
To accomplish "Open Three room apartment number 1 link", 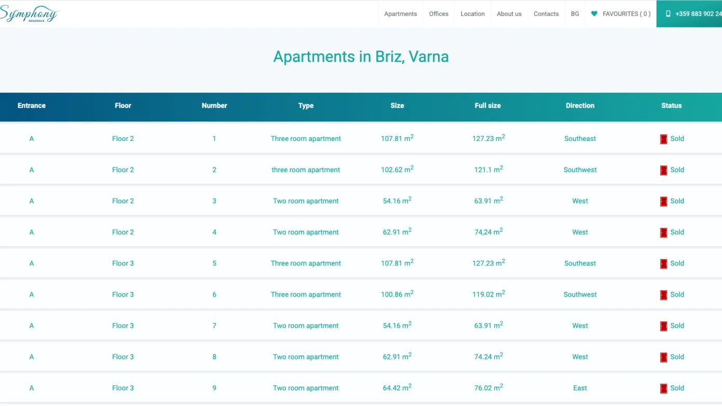I will click(306, 139).
